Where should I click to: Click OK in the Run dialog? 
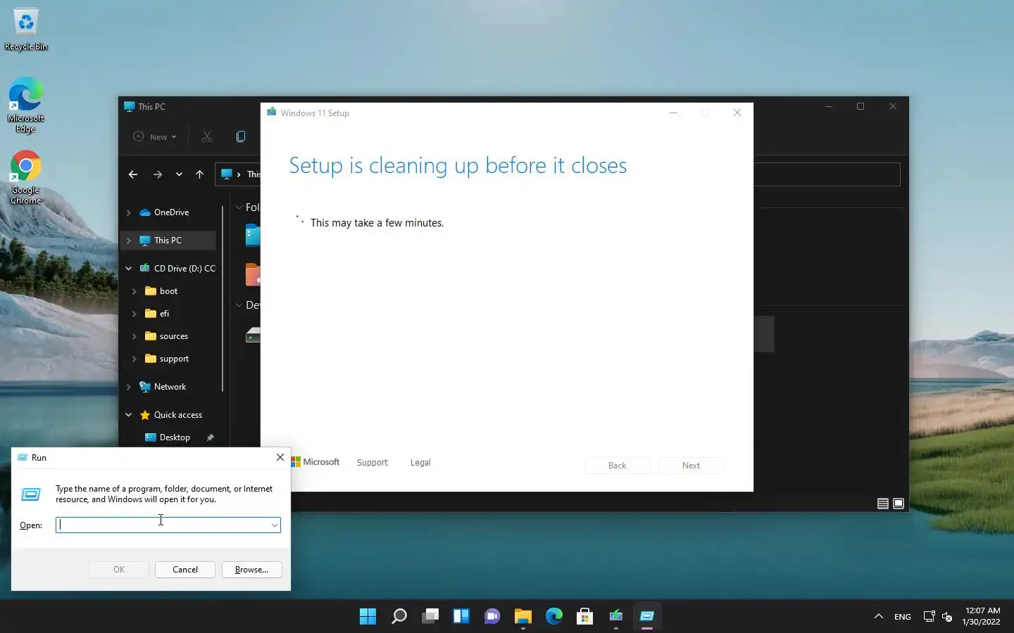click(x=119, y=570)
